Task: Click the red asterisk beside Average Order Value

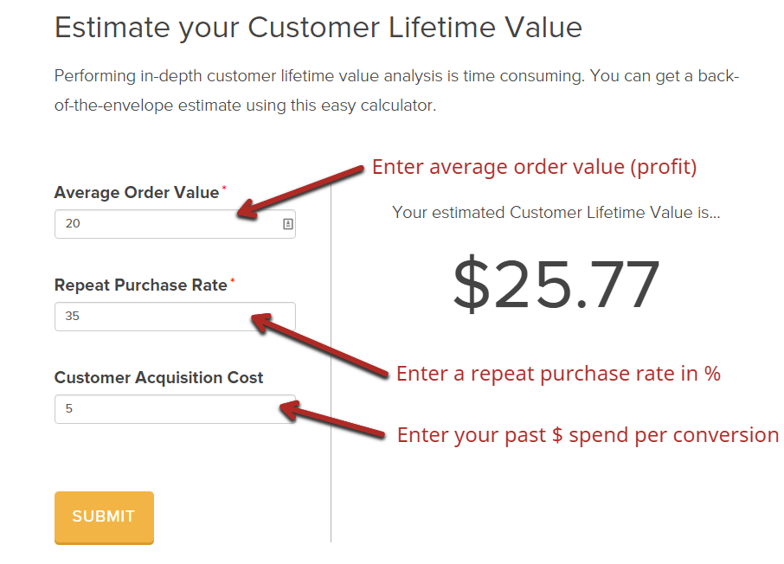Action: [x=224, y=188]
